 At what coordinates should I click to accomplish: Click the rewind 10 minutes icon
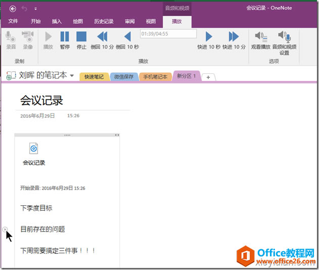click(x=102, y=37)
